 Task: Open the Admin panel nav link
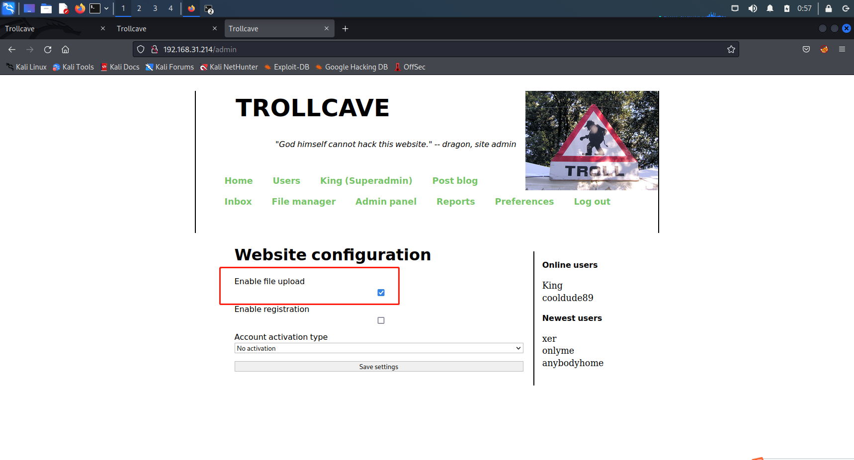(386, 202)
